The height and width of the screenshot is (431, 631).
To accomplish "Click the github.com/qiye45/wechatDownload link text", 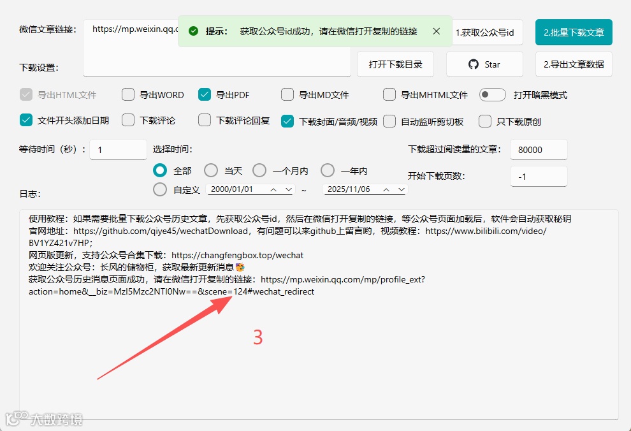I will (161, 231).
